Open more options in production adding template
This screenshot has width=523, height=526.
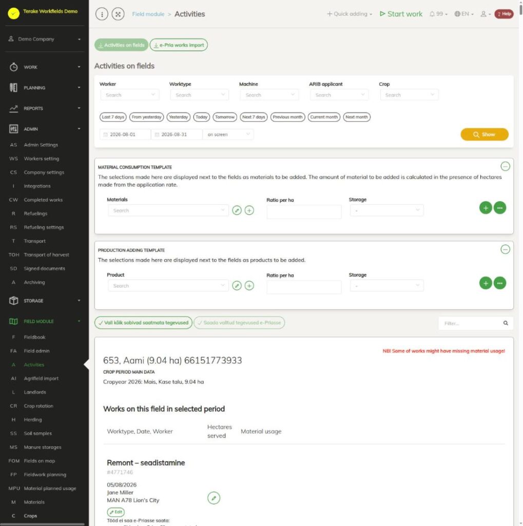[499, 283]
